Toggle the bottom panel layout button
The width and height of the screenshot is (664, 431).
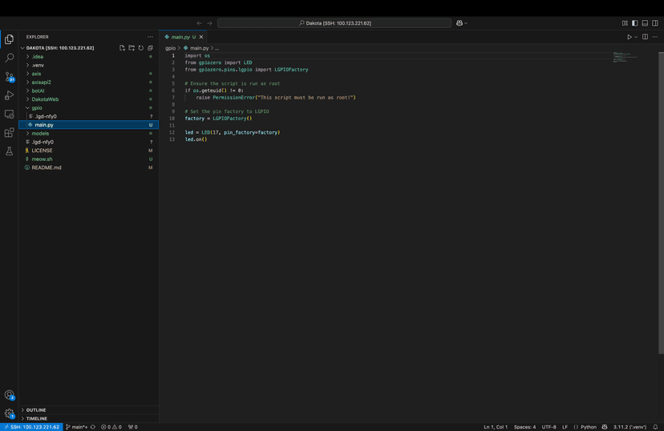tap(645, 23)
